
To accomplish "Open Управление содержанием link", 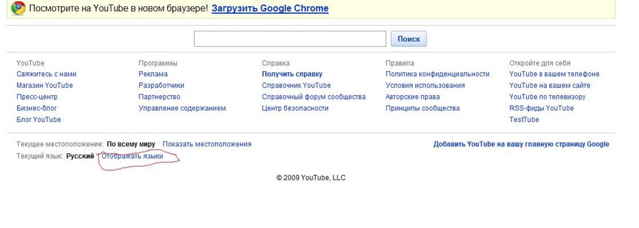I will [182, 108].
